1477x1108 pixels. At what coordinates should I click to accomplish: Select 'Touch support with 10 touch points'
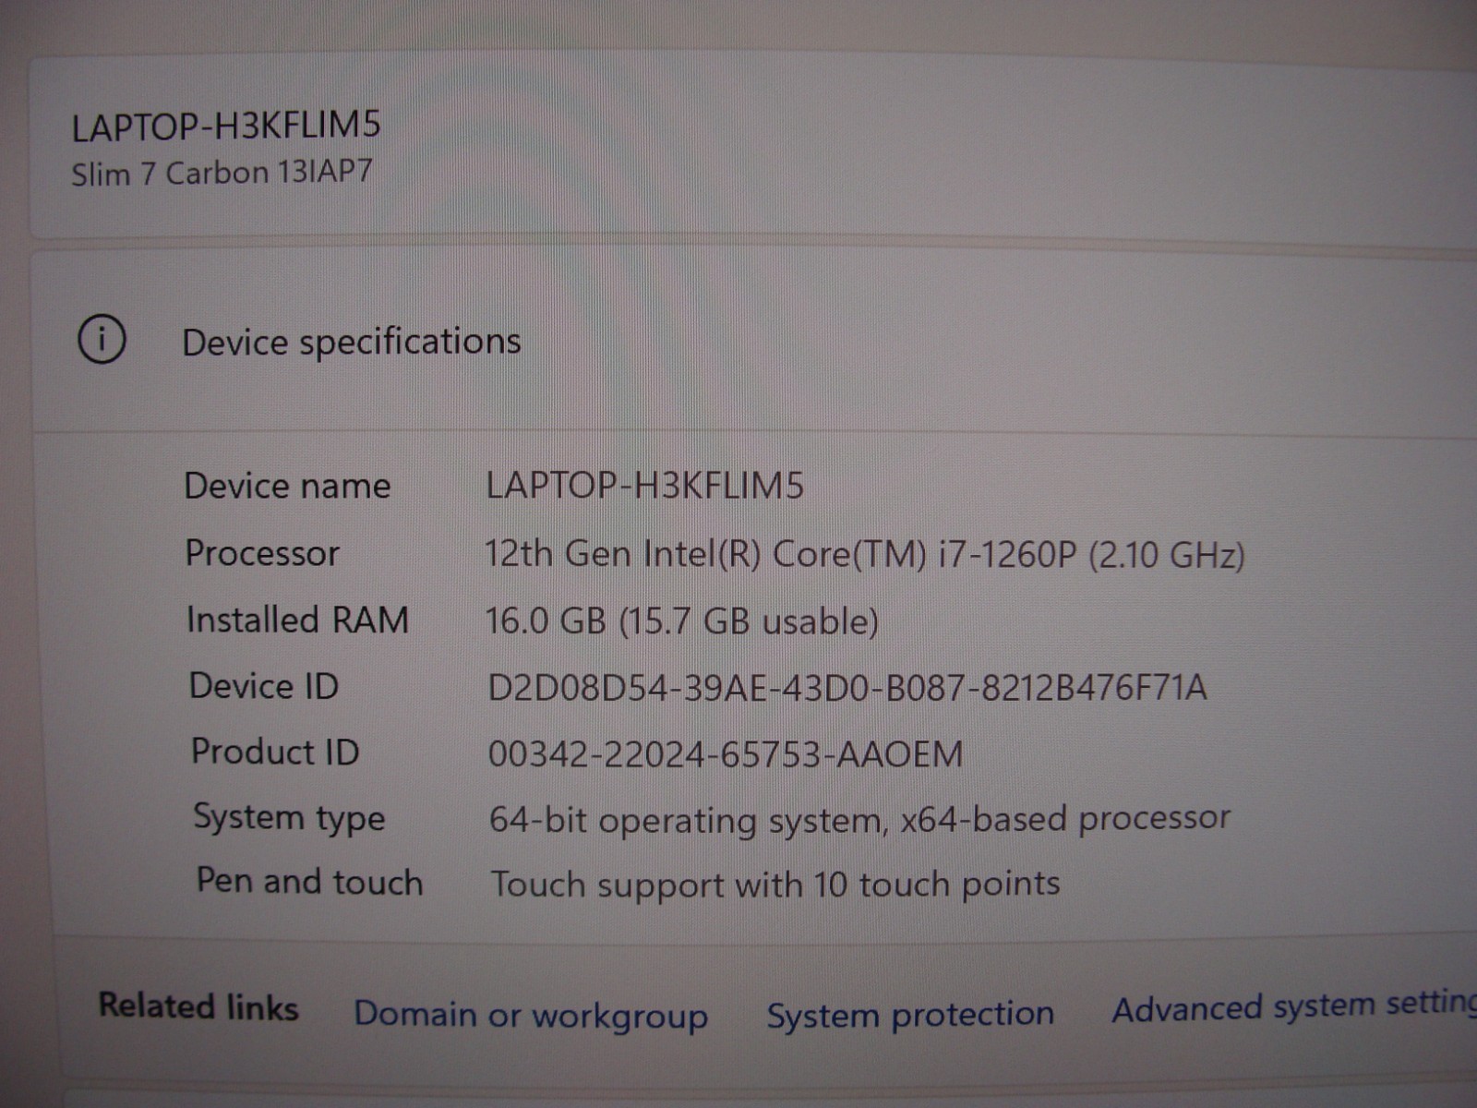pyautogui.click(x=775, y=885)
